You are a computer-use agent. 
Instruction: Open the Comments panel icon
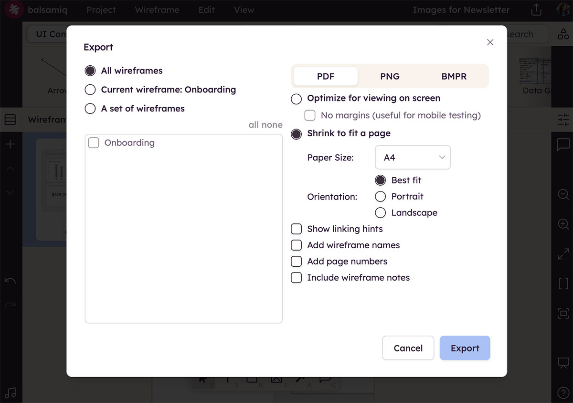coord(563,145)
